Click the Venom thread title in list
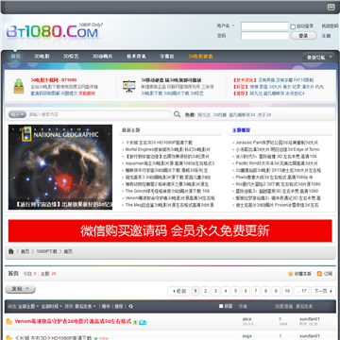 click(73, 321)
